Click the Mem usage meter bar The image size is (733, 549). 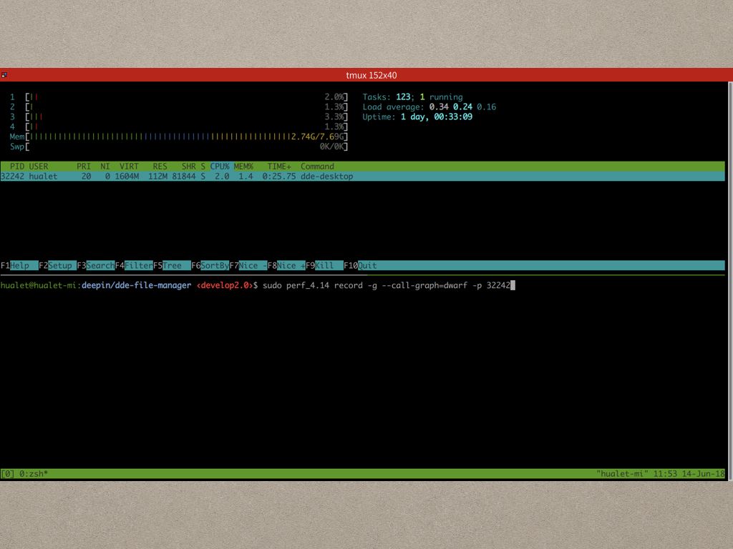pos(179,136)
